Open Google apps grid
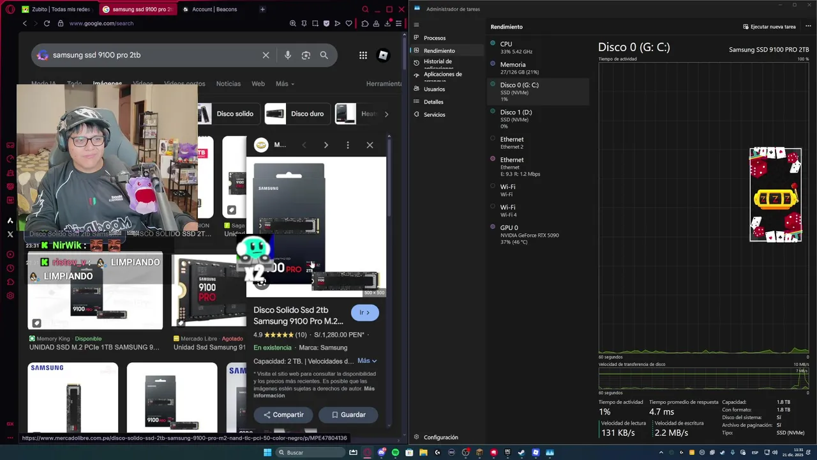The image size is (817, 460). pyautogui.click(x=363, y=56)
